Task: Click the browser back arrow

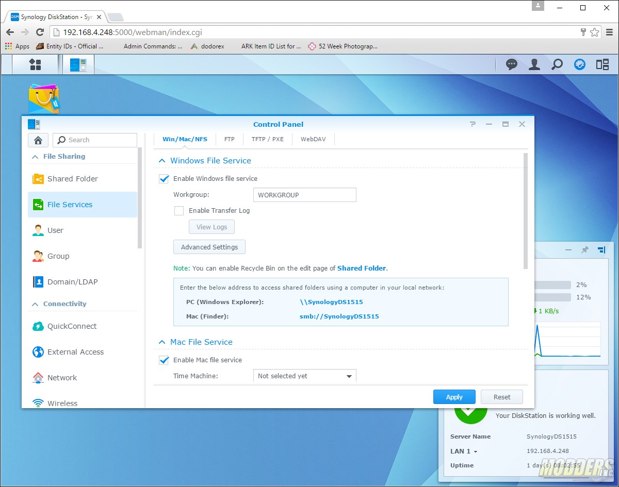Action: coord(10,32)
